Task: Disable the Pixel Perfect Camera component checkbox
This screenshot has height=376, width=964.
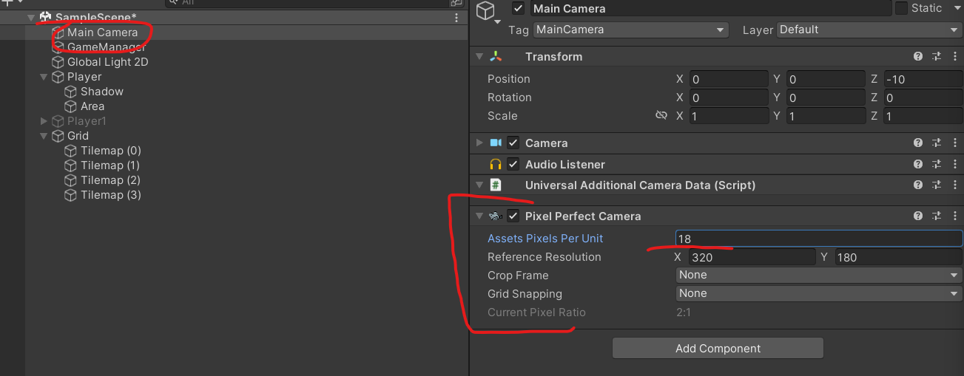Action: pos(513,216)
